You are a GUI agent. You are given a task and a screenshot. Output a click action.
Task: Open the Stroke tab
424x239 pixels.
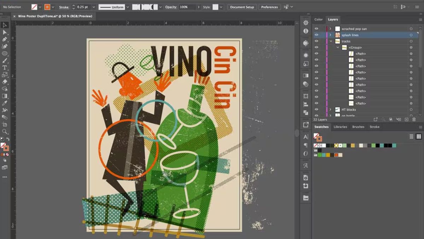(375, 127)
